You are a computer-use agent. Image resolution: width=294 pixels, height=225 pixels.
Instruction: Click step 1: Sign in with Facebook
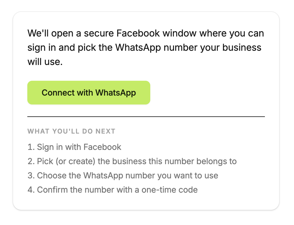click(x=74, y=147)
